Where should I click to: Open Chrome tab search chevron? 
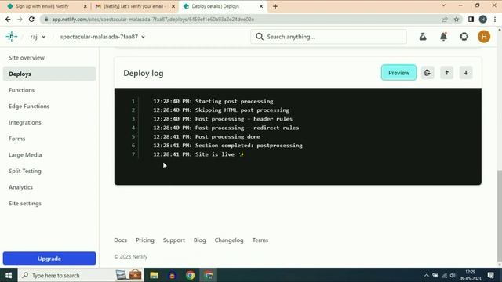(443, 5)
